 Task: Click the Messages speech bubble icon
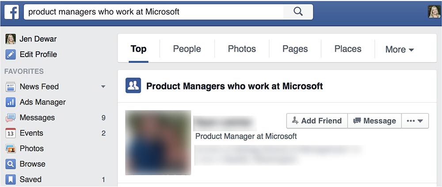pyautogui.click(x=11, y=118)
